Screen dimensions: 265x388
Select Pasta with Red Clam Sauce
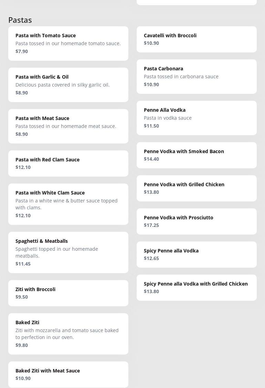click(68, 163)
